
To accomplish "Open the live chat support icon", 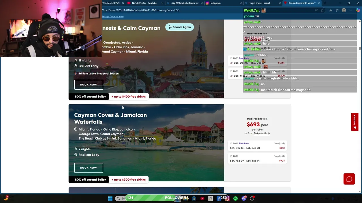I will point(349,179).
